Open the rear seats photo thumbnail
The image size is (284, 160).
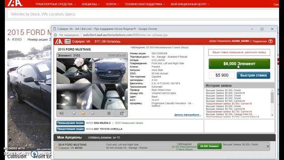point(110,96)
